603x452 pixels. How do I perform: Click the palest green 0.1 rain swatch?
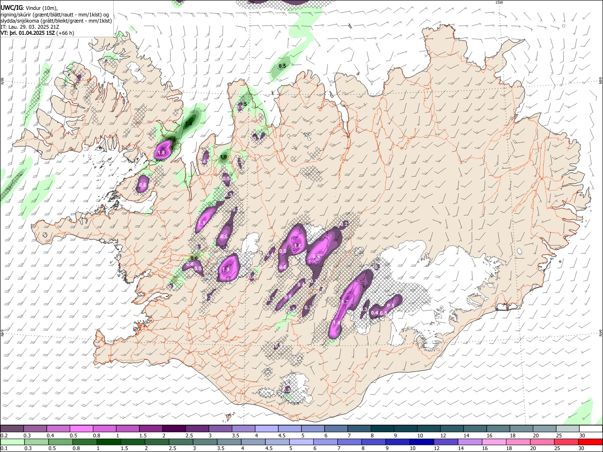tap(13, 442)
